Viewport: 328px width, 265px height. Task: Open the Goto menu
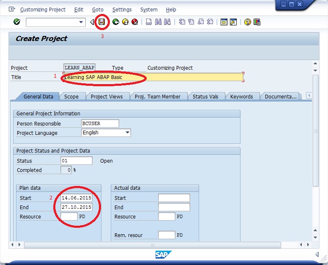pyautogui.click(x=98, y=10)
